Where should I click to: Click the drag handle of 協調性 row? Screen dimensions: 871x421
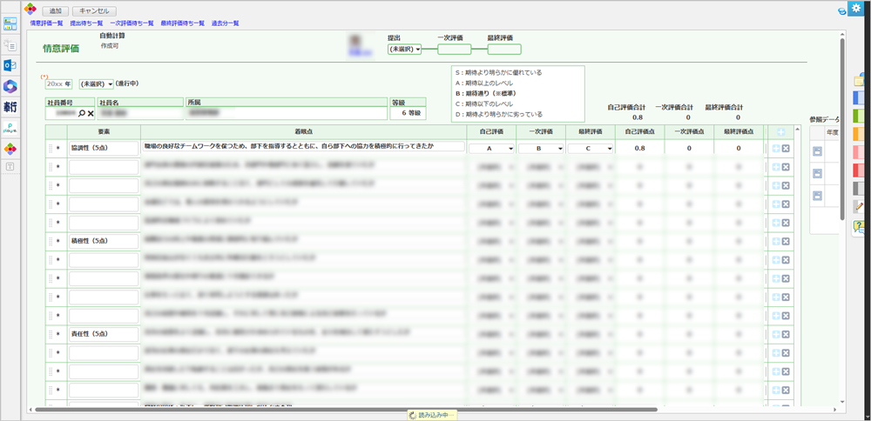tap(51, 148)
